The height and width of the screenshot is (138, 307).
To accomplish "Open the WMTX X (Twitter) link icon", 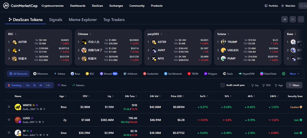I will [x=44, y=109].
